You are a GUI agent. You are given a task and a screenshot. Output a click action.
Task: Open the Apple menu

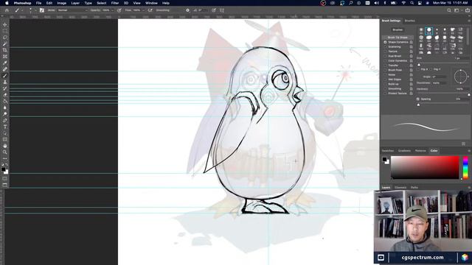coord(7,3)
